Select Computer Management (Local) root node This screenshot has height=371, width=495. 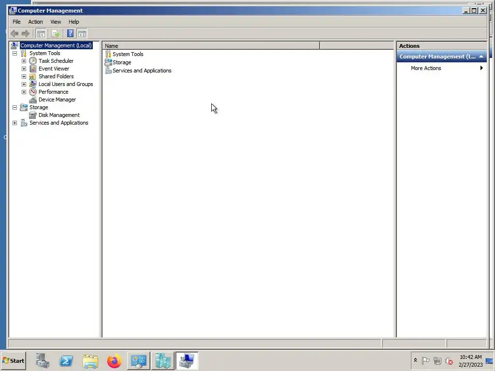56,45
